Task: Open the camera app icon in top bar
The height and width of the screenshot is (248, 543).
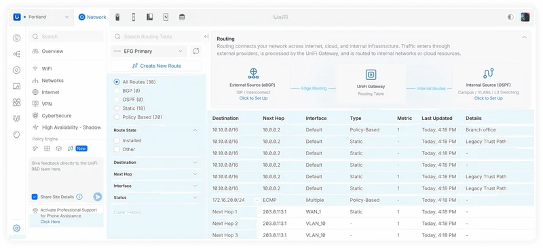Action: tap(117, 17)
